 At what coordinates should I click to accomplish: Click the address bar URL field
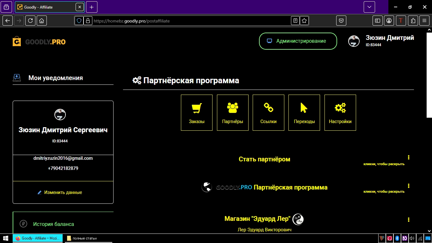(191, 21)
